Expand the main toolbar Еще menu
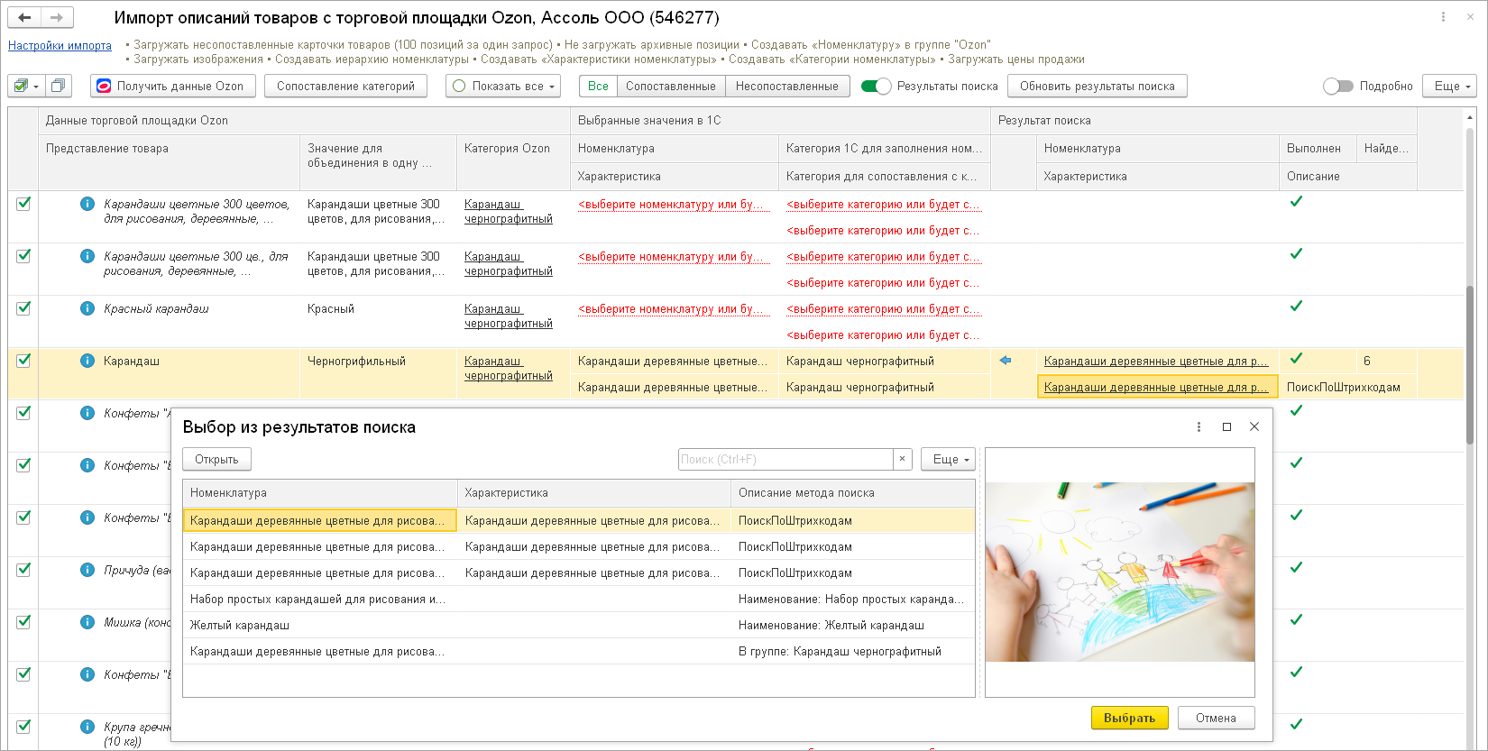The image size is (1488, 751). [1448, 86]
